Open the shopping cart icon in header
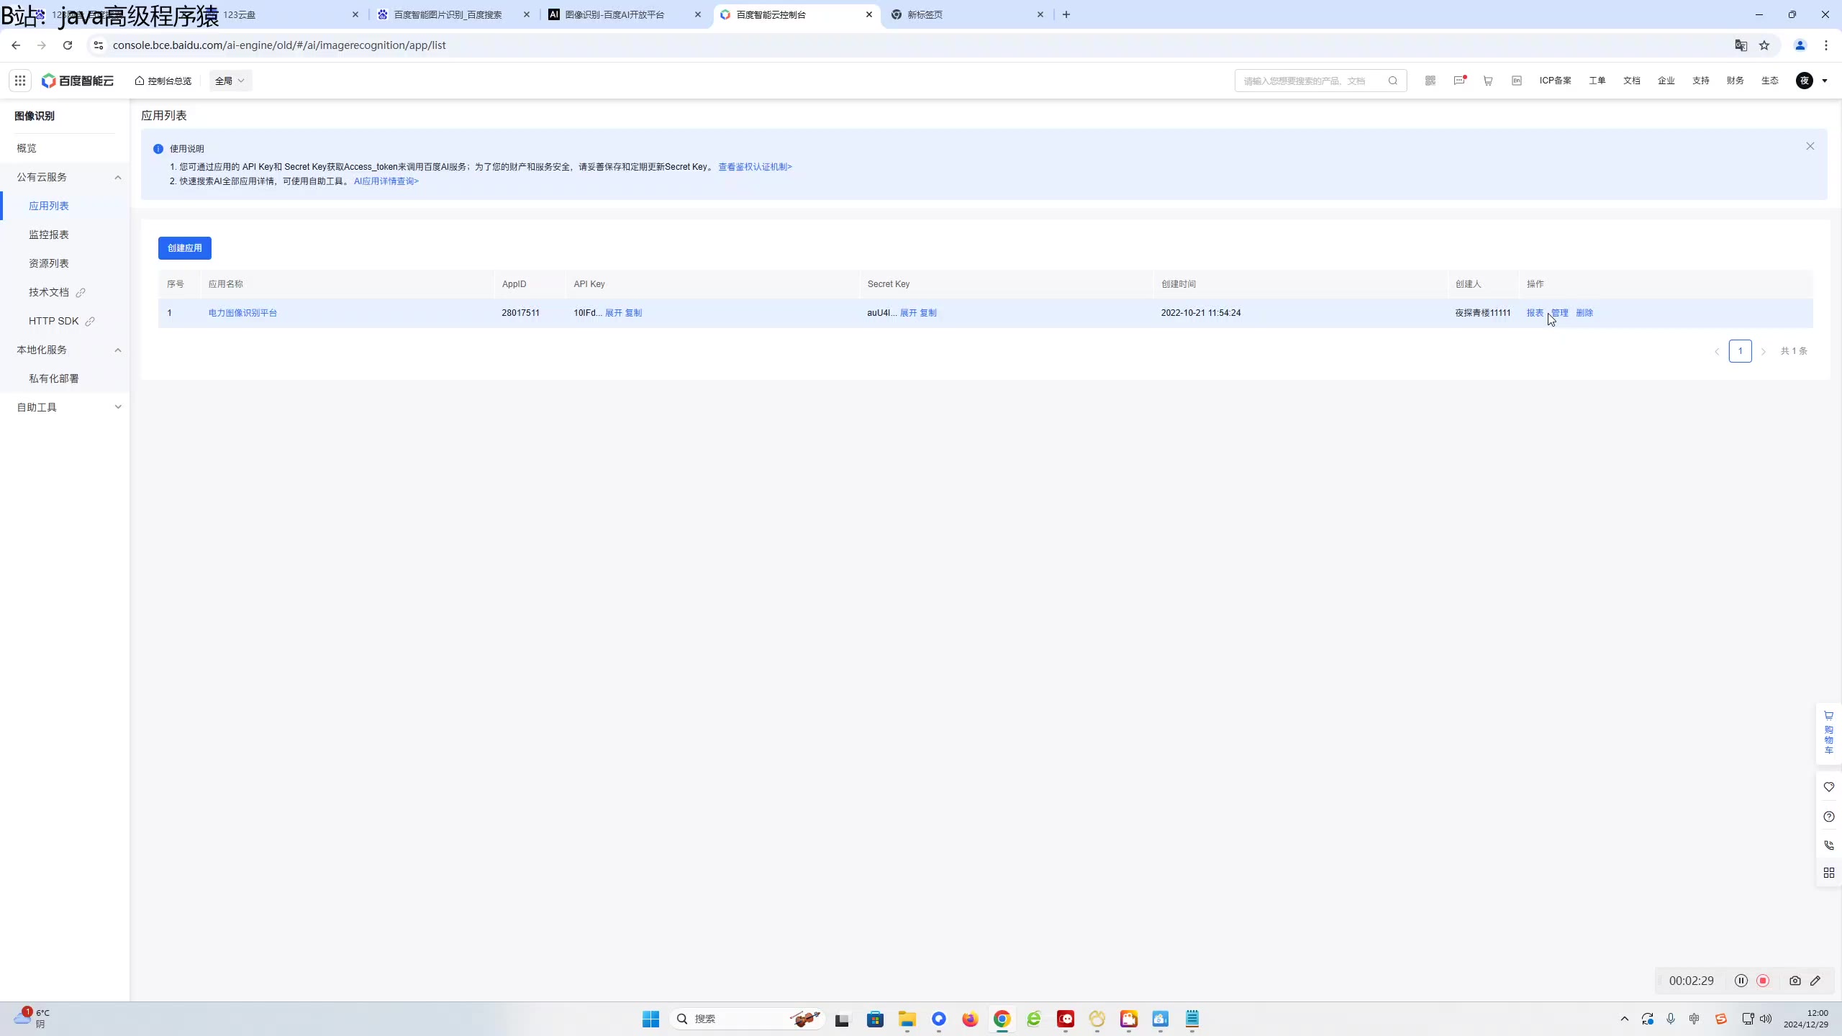Image resolution: width=1842 pixels, height=1036 pixels. (x=1488, y=81)
